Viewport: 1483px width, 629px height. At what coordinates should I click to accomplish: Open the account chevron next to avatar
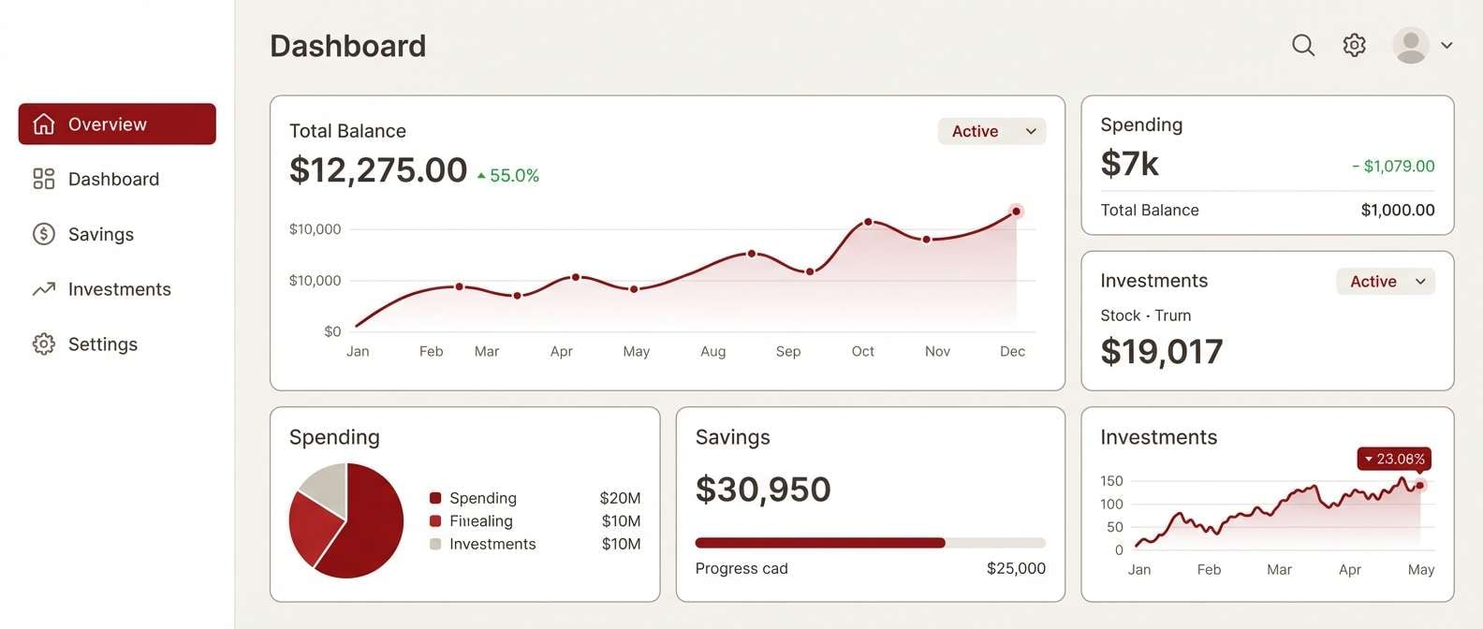point(1446,45)
